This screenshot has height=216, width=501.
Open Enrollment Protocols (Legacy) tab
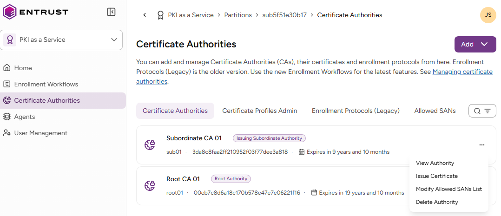tap(356, 111)
